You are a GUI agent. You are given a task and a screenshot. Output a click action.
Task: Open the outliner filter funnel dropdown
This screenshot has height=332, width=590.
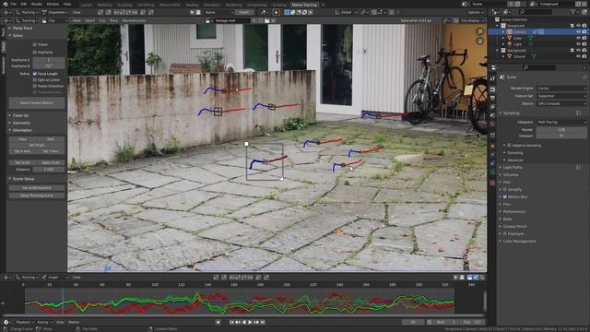[x=574, y=12]
